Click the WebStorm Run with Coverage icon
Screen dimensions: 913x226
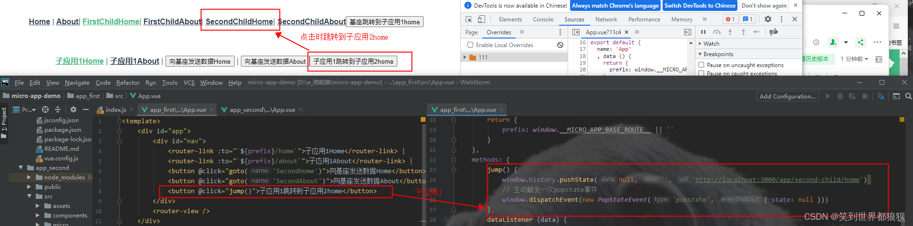pyautogui.click(x=852, y=96)
